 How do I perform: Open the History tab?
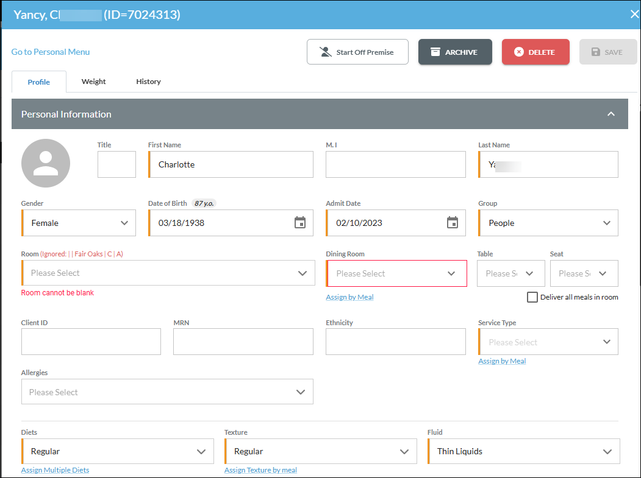(148, 82)
